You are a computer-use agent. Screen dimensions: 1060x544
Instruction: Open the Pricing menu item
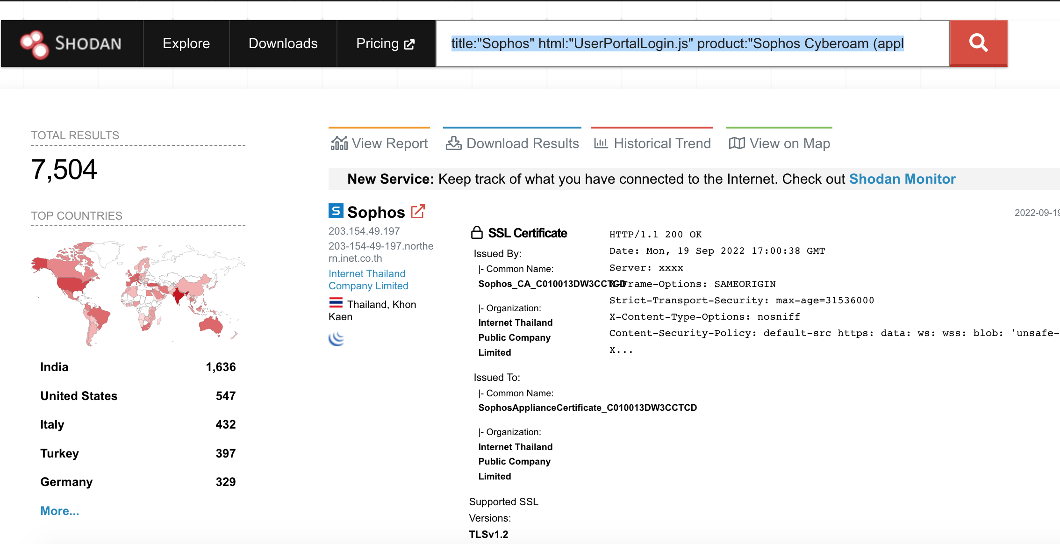386,43
